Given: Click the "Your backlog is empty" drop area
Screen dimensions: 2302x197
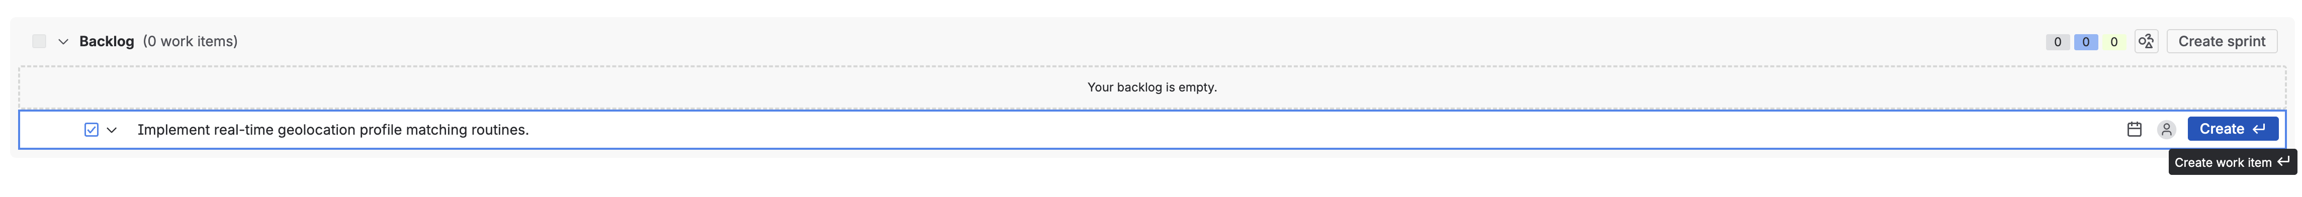Looking at the screenshot, I should 1152,87.
